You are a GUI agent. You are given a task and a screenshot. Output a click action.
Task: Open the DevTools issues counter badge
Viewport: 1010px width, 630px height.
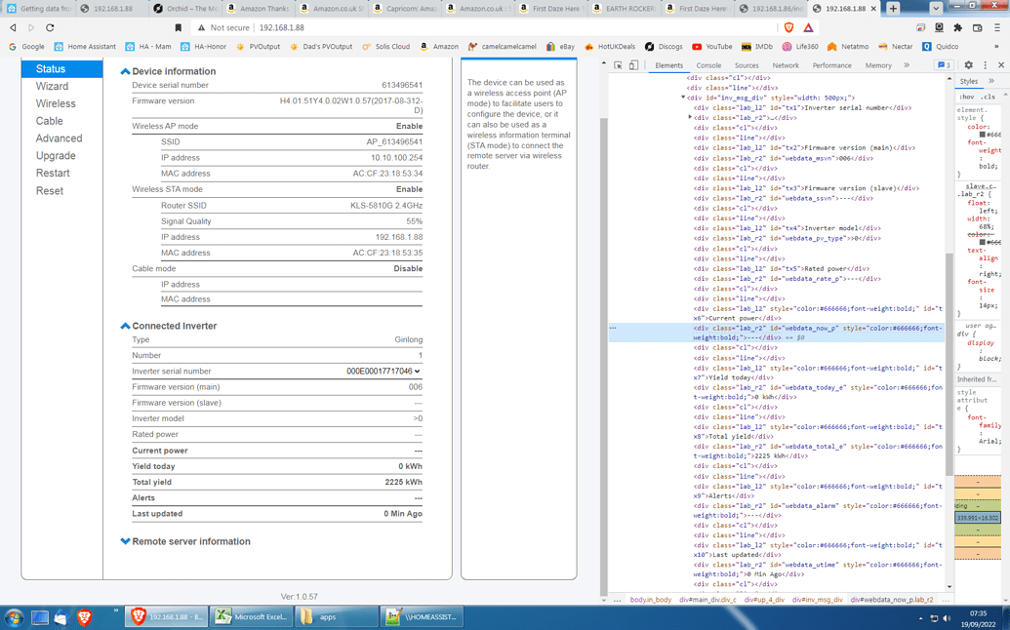pyautogui.click(x=942, y=65)
